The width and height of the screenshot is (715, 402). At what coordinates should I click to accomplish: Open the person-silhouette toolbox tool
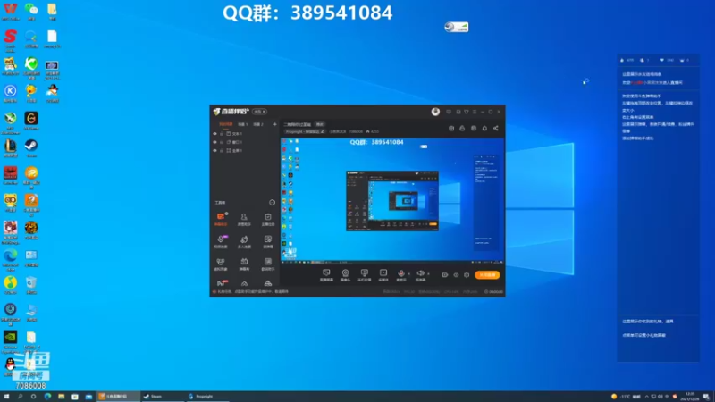pos(244,219)
